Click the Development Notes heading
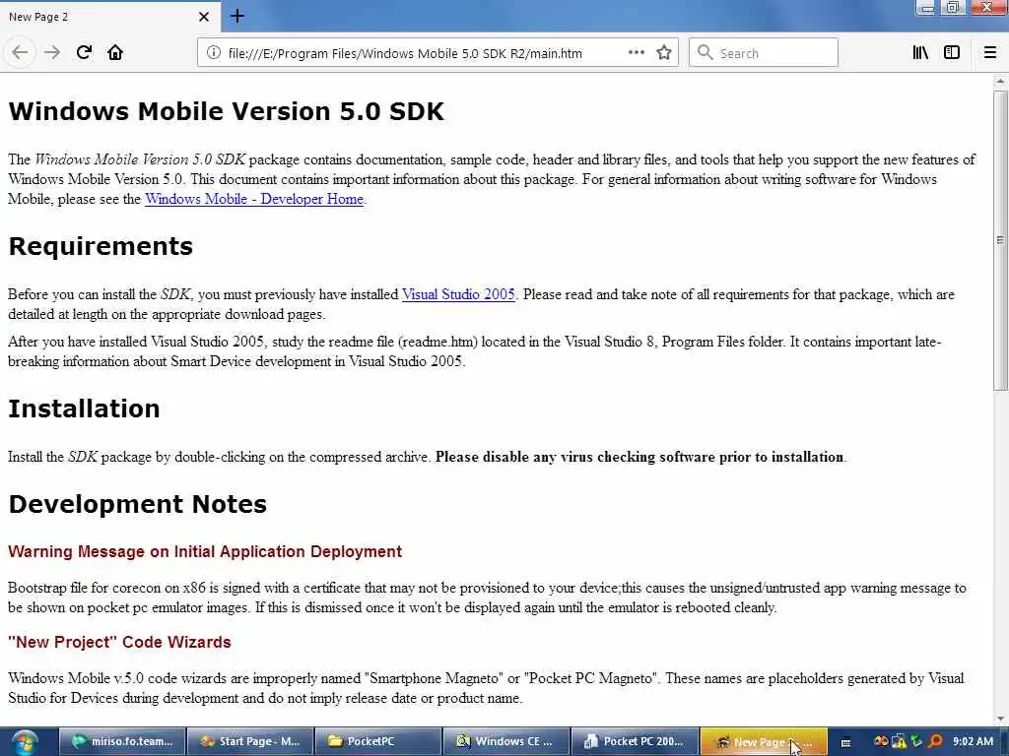The image size is (1009, 756). [x=137, y=504]
